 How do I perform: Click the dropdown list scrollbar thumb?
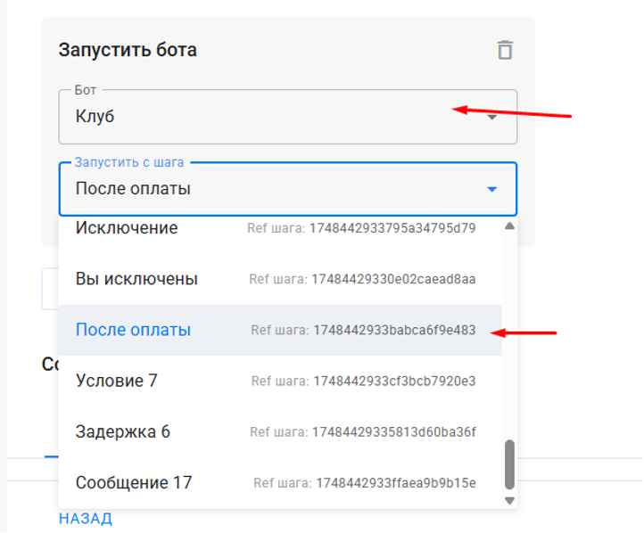509,464
